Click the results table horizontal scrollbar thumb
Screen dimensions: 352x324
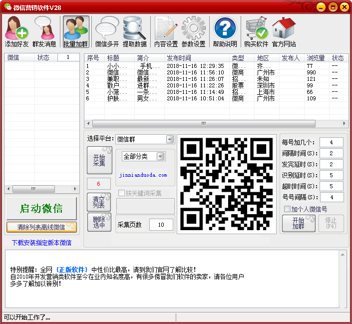pos(204,123)
